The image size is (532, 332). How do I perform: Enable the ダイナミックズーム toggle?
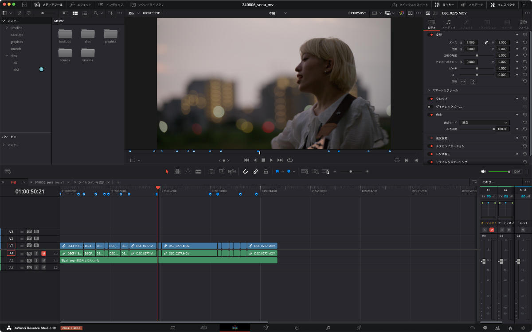(430, 107)
